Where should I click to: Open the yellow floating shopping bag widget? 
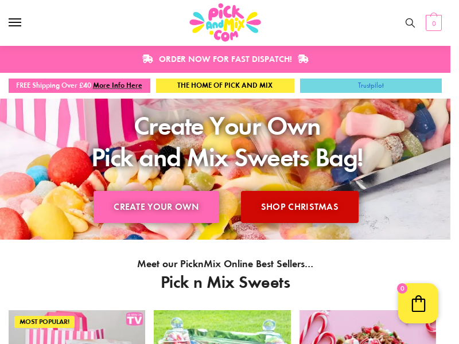(x=418, y=303)
